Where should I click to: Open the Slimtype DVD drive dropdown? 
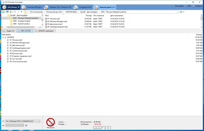click(23, 121)
